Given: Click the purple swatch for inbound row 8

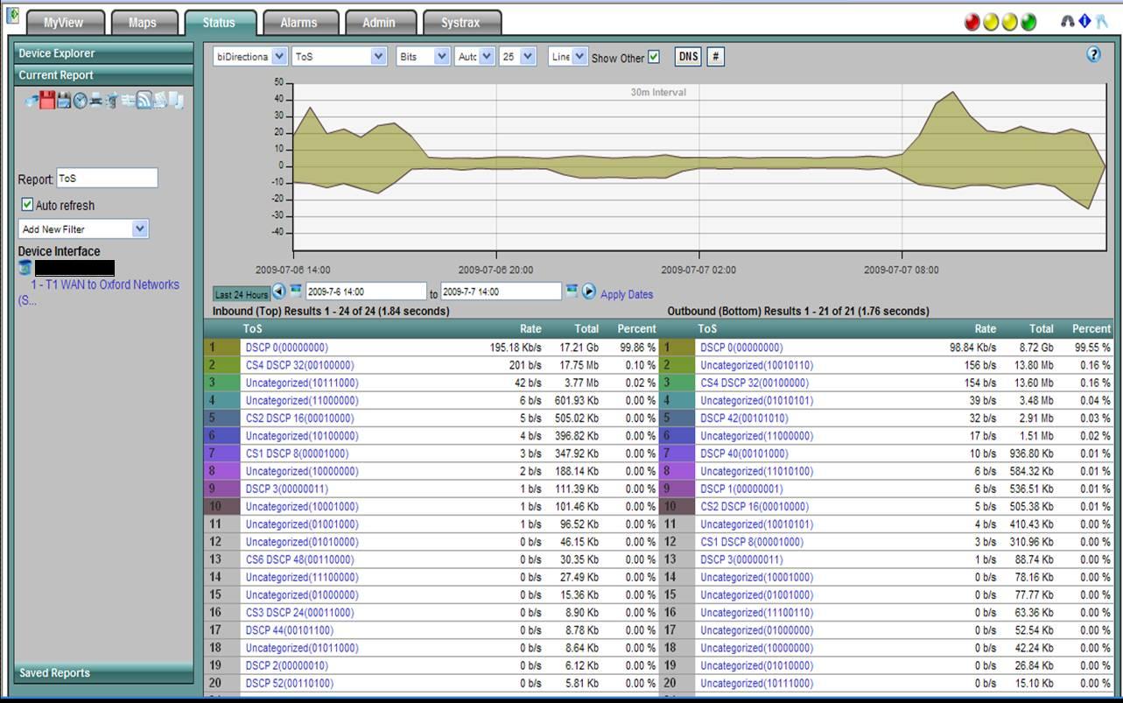Looking at the screenshot, I should [x=221, y=471].
